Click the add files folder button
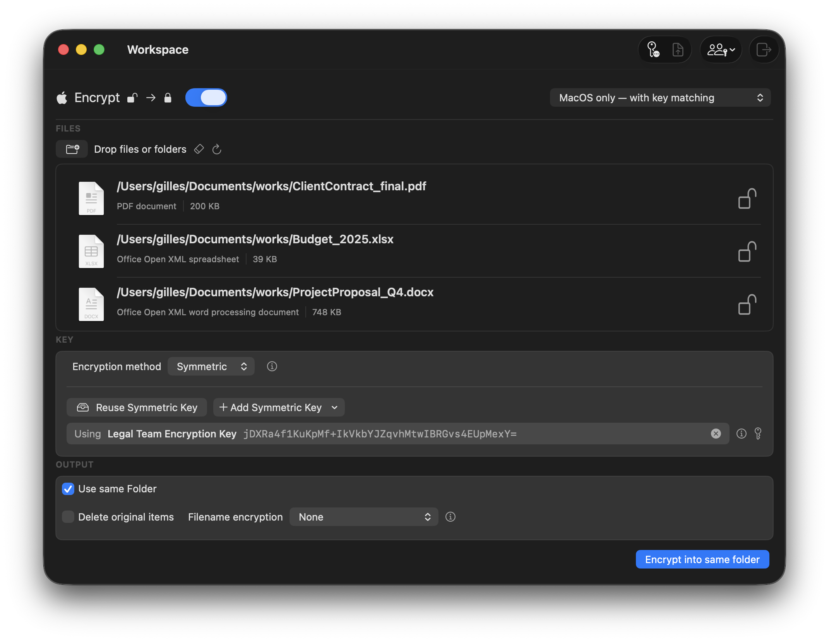The image size is (829, 642). [72, 149]
